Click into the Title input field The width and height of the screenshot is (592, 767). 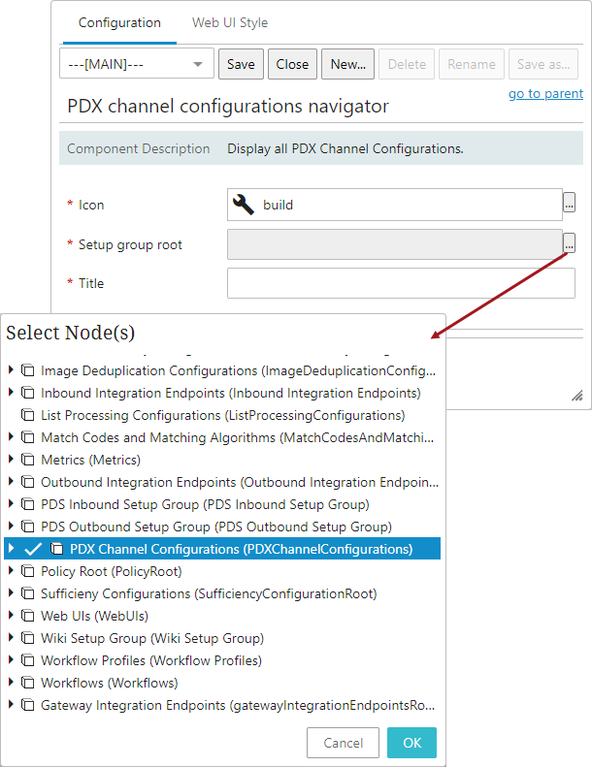click(401, 283)
